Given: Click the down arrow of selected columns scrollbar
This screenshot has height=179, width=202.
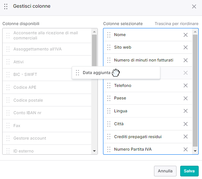Looking at the screenshot, I should click(195, 151).
